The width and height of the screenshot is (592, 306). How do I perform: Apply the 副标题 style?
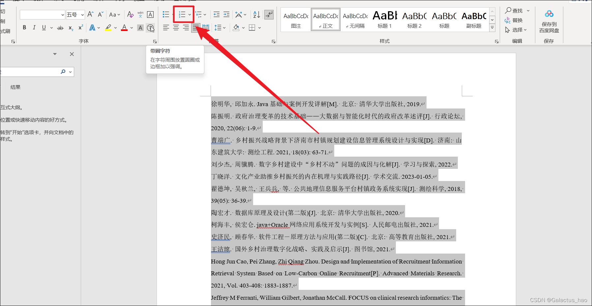[x=474, y=20]
